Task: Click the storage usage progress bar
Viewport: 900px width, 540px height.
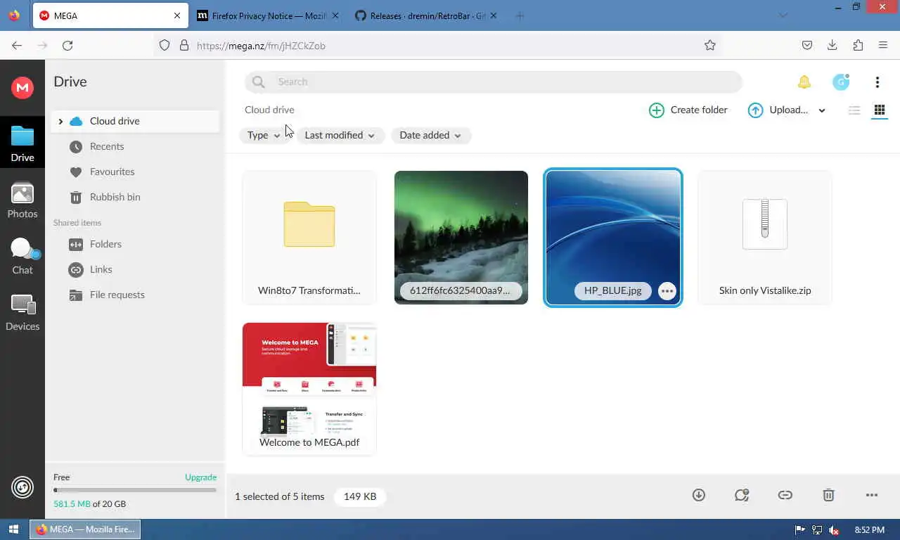Action: pyautogui.click(x=135, y=490)
